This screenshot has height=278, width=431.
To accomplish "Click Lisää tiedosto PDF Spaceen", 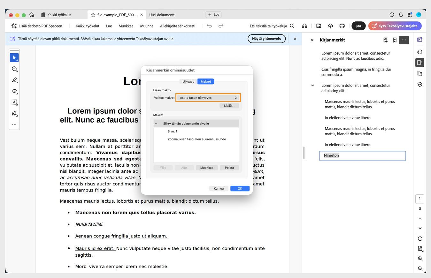I will click(x=37, y=26).
